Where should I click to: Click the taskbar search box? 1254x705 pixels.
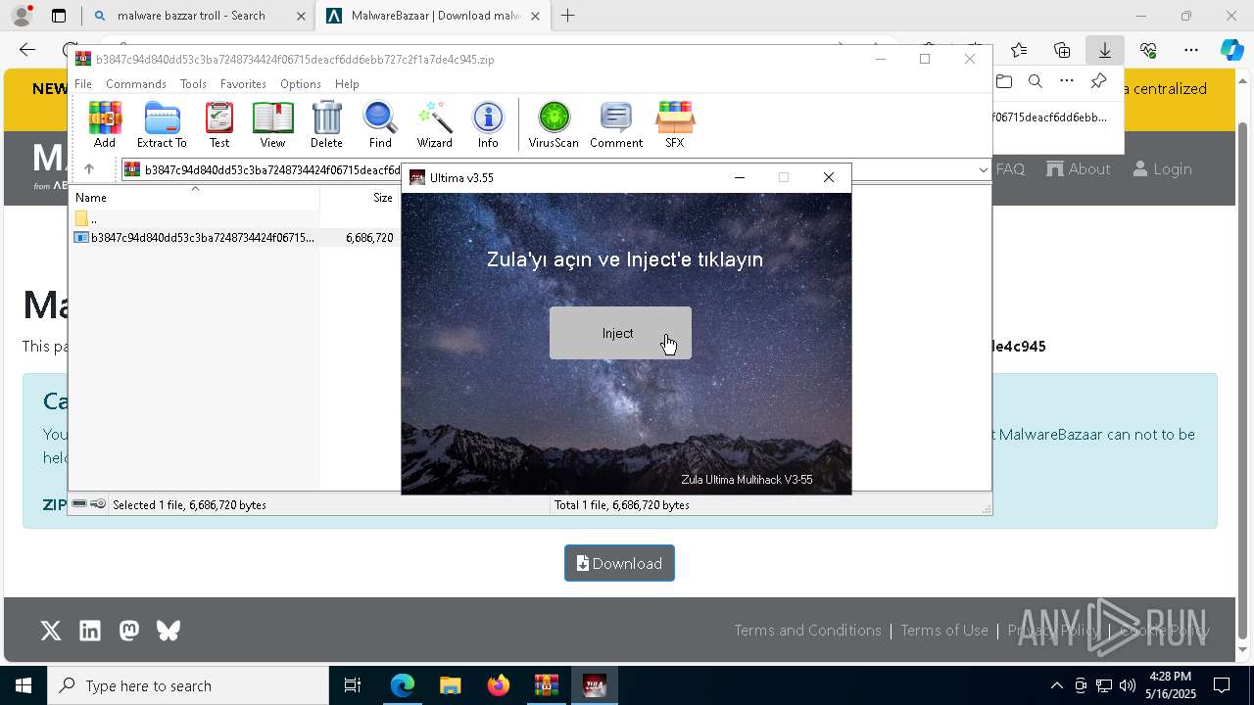188,685
